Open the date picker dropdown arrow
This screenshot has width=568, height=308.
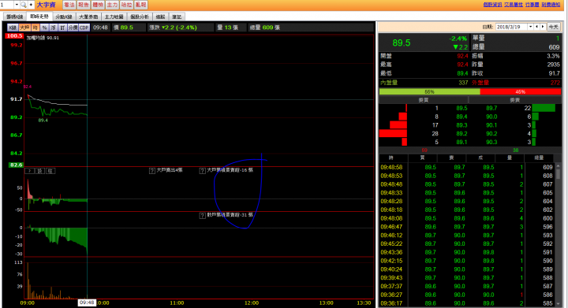[x=530, y=27]
